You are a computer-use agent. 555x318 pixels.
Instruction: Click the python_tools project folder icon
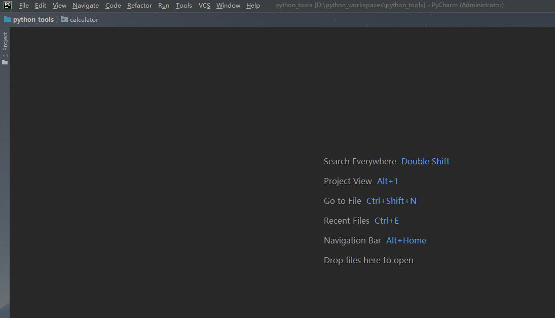(x=8, y=19)
